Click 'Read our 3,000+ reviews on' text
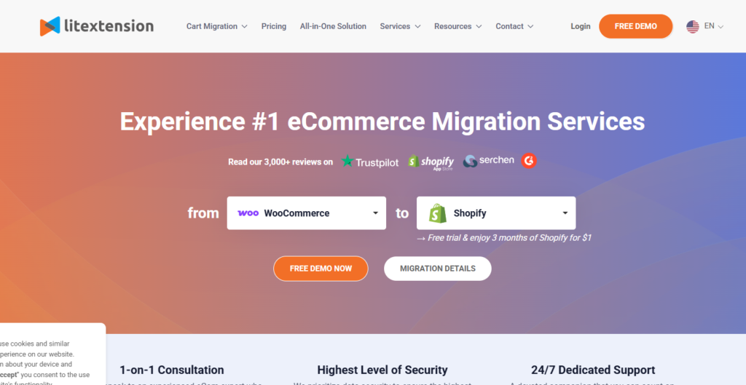The width and height of the screenshot is (746, 385). (280, 162)
